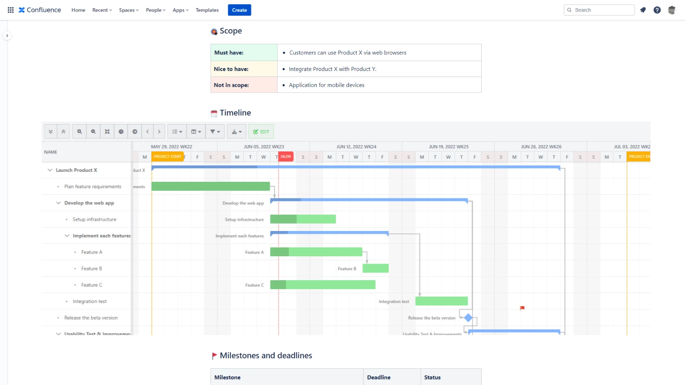
Task: Zoom out of the Gantt timeline
Action: [93, 131]
